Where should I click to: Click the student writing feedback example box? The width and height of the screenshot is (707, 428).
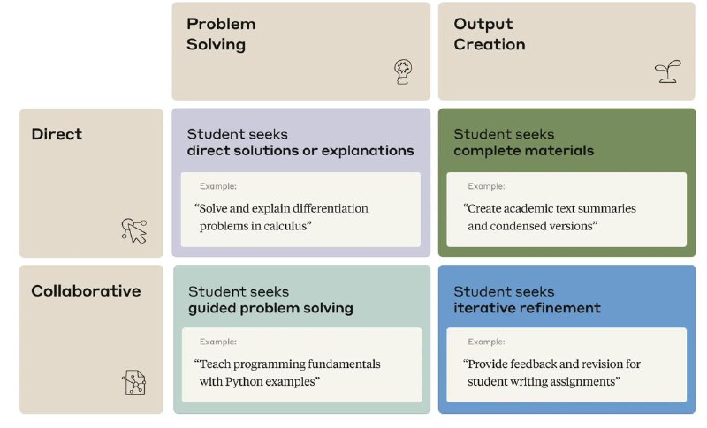pyautogui.click(x=566, y=365)
